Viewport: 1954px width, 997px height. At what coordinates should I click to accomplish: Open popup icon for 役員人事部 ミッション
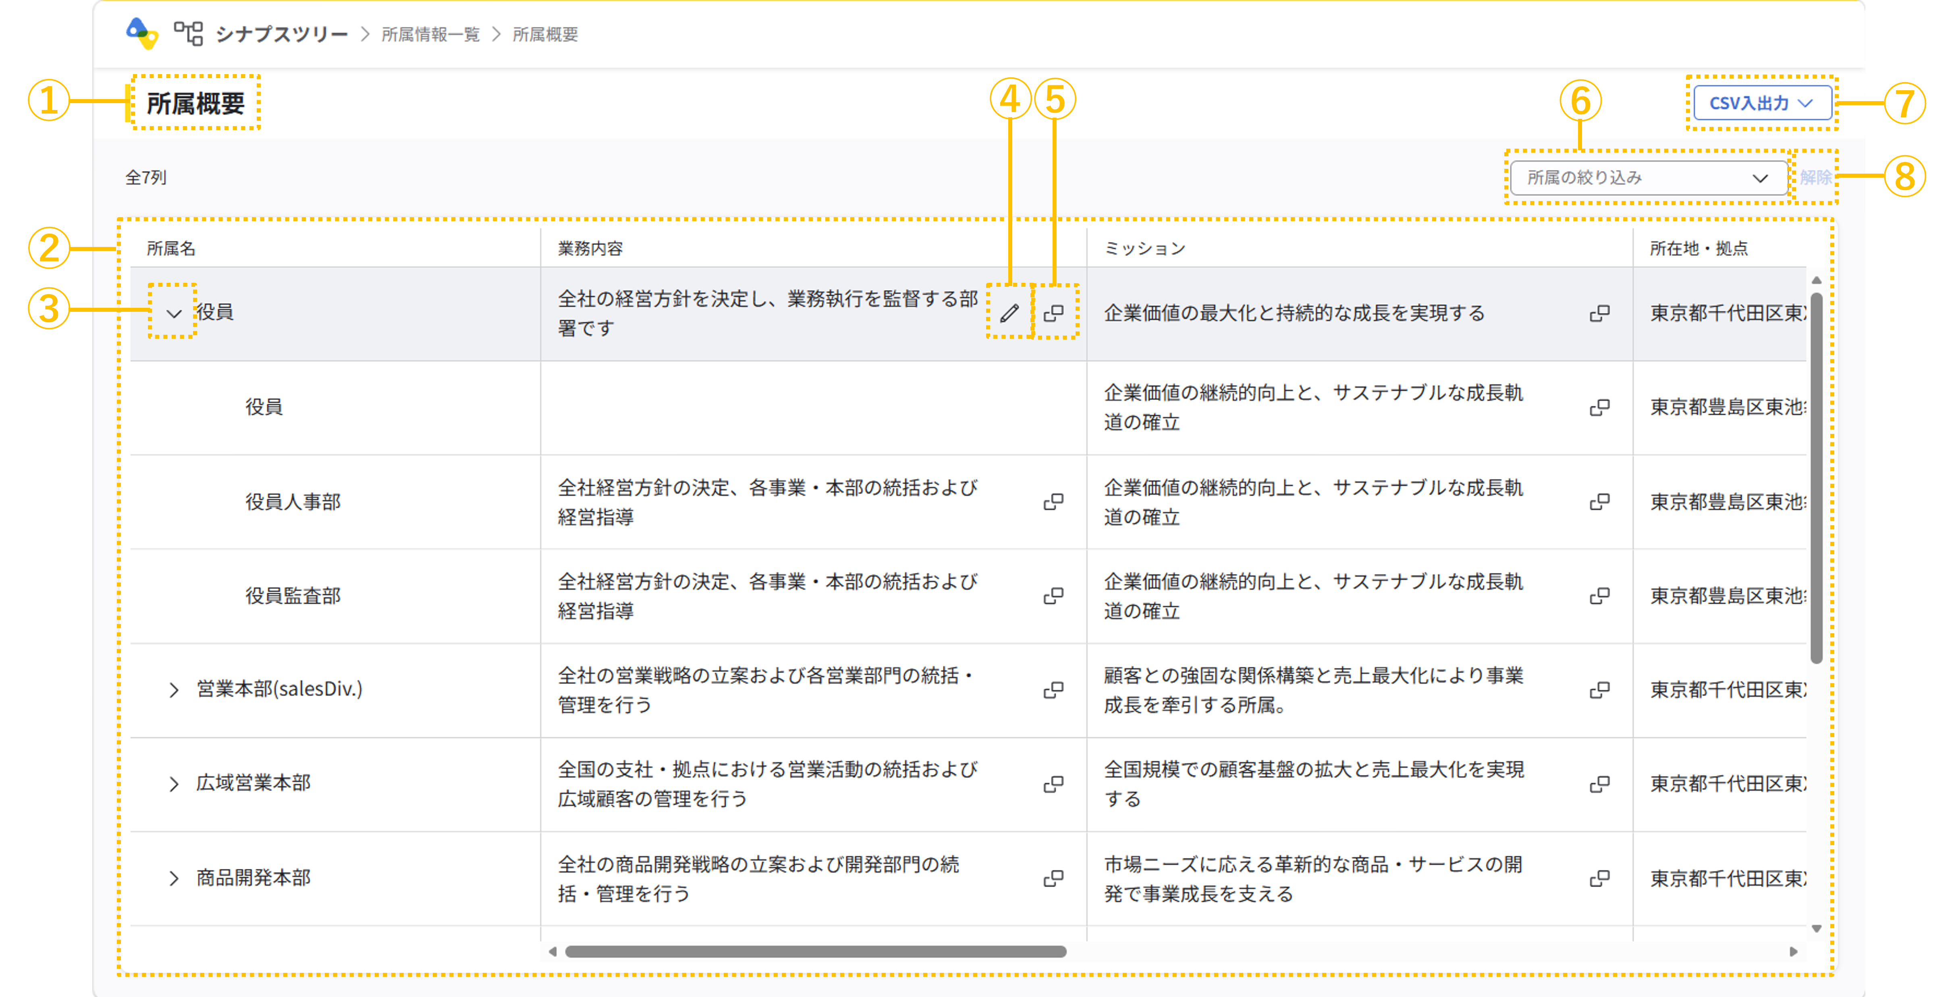coord(1600,501)
